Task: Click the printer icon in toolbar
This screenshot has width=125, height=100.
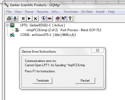Action: coord(9,19)
